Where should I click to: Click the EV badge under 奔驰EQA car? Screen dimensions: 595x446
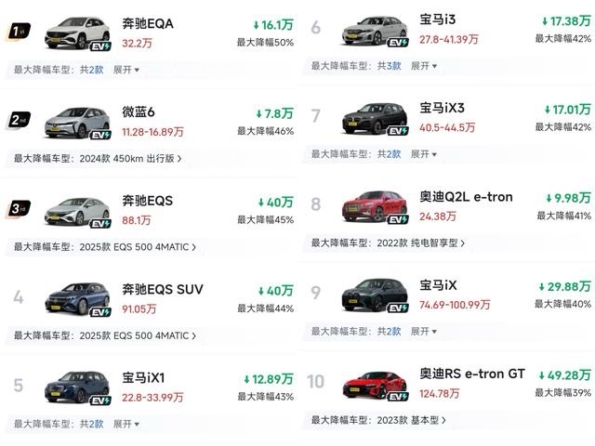pyautogui.click(x=99, y=46)
